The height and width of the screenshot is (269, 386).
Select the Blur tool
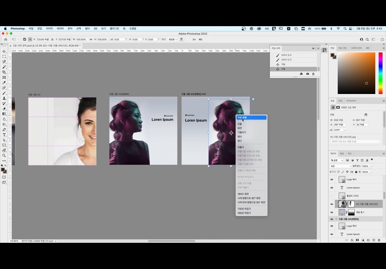(4, 119)
